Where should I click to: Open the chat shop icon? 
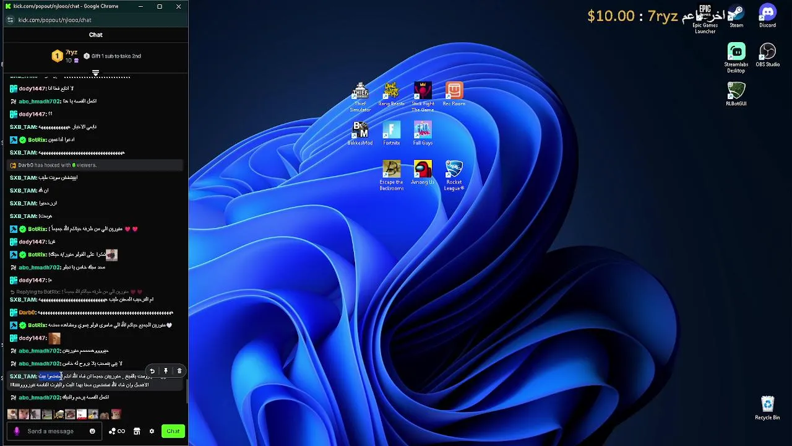click(x=137, y=431)
